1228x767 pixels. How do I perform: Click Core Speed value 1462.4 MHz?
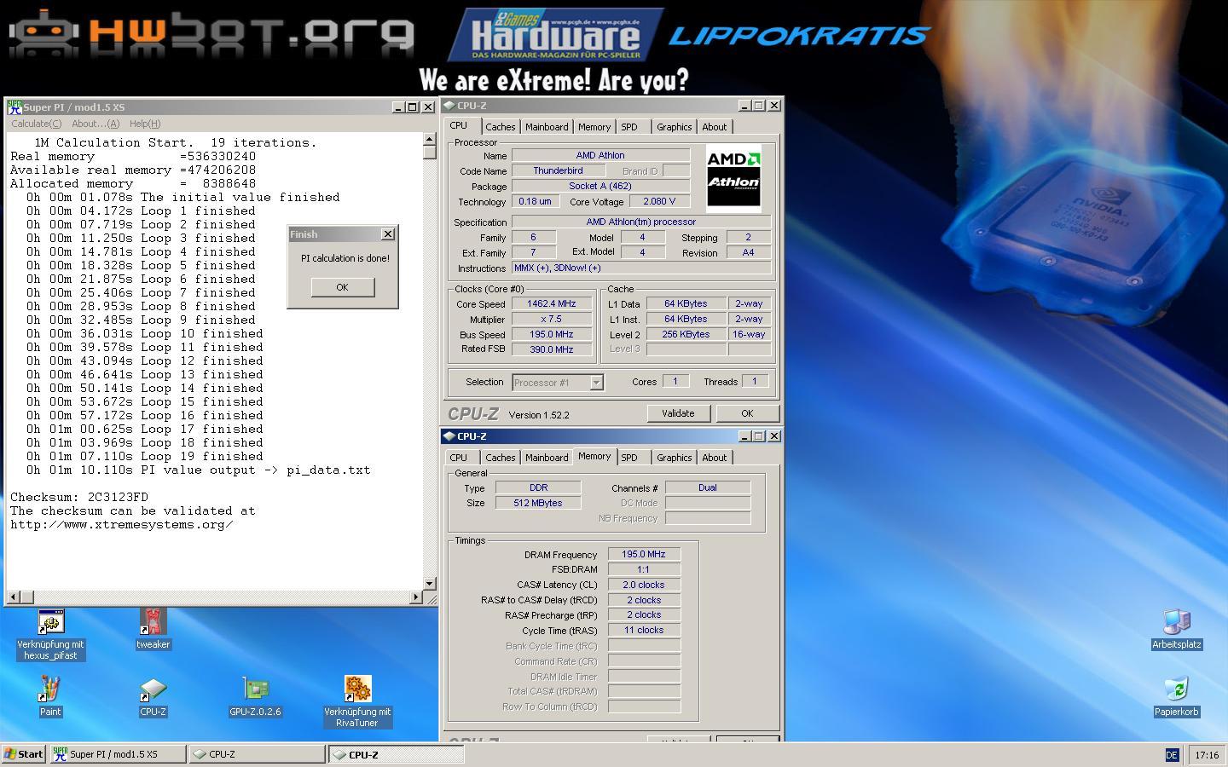551,303
